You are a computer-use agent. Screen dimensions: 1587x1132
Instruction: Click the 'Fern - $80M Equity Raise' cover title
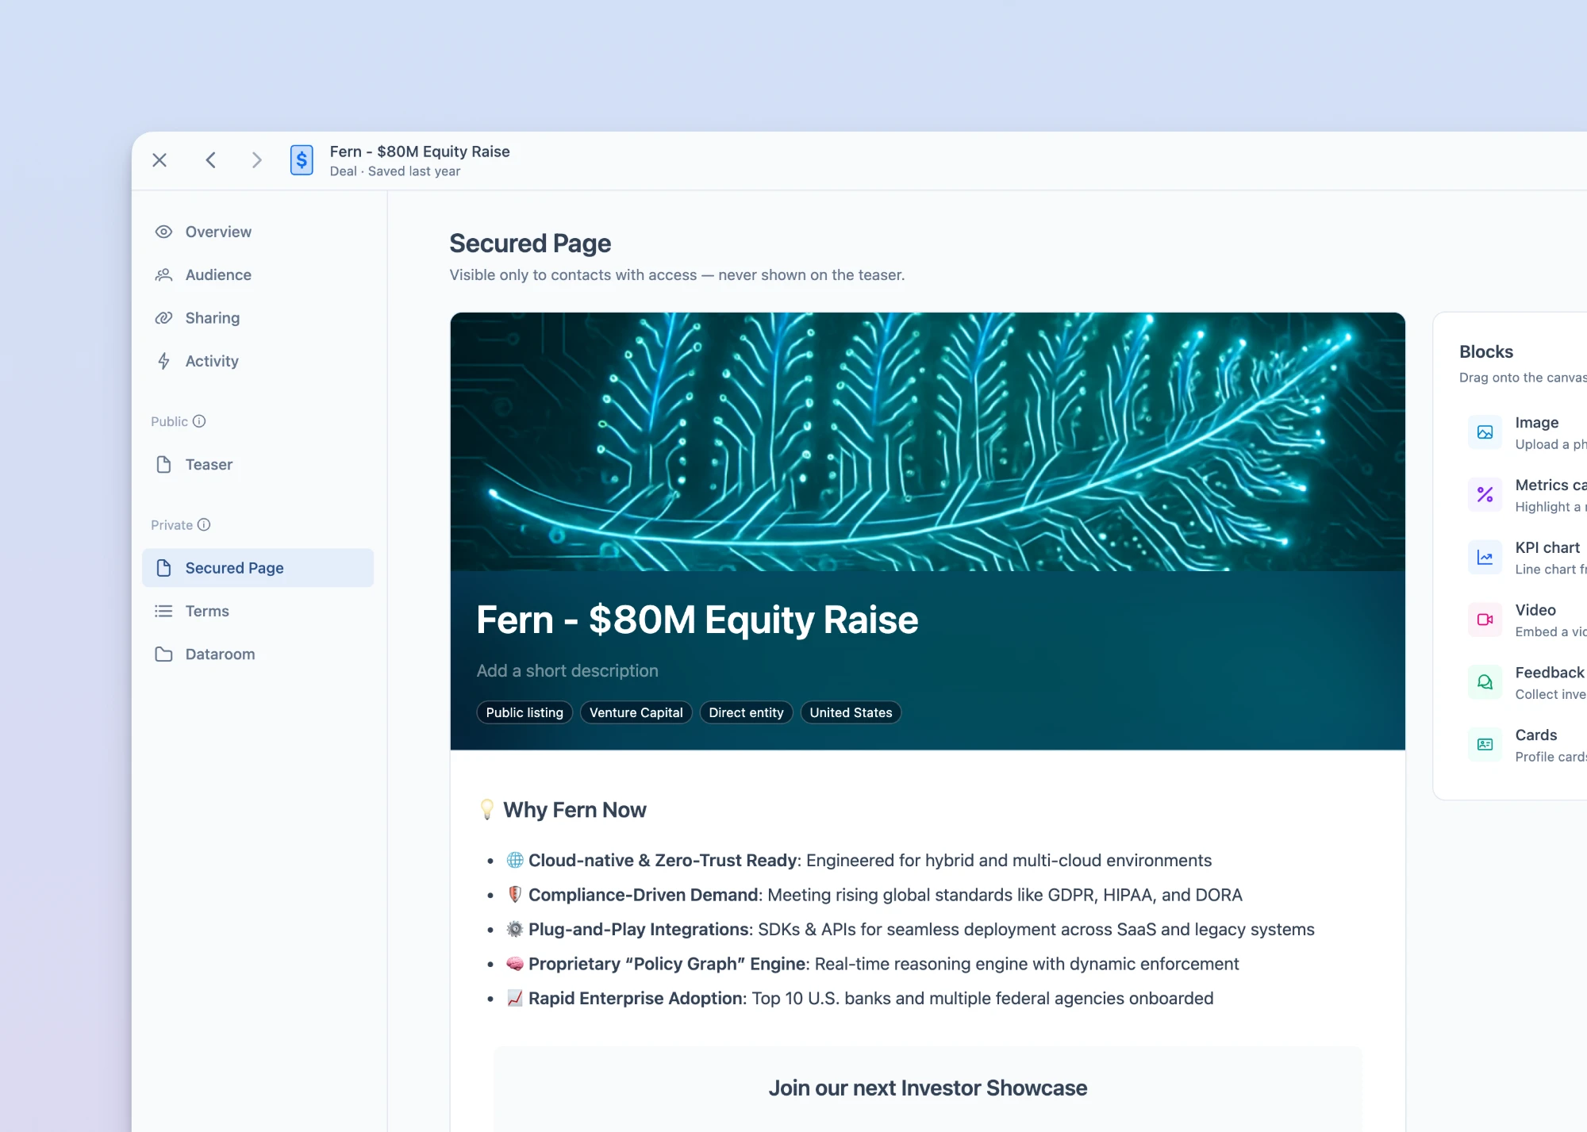[697, 620]
